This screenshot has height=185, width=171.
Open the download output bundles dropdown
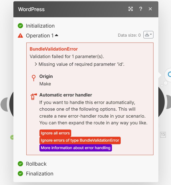[x=148, y=35]
